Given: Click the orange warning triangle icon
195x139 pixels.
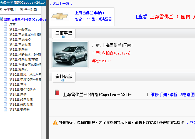Looking at the screenshot, I should pyautogui.click(x=55, y=122).
